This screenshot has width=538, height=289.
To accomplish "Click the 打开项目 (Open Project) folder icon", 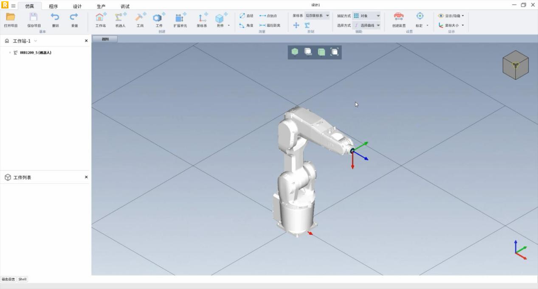I will point(11,17).
